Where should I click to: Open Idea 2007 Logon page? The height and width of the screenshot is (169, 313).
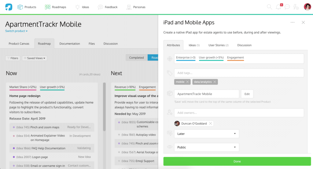(52, 157)
